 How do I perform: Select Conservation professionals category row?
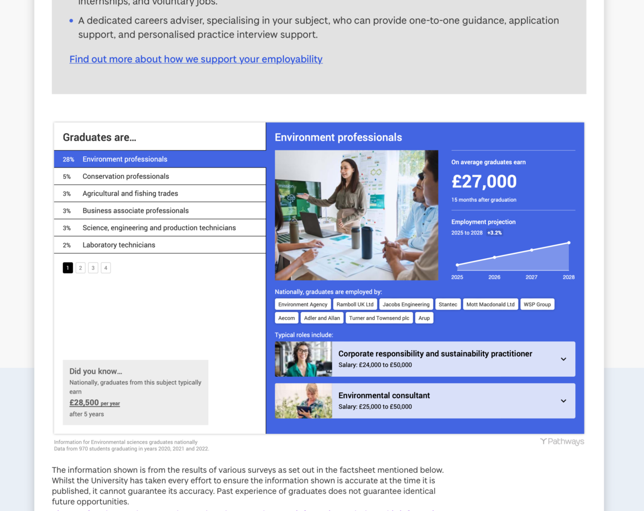[x=160, y=177]
